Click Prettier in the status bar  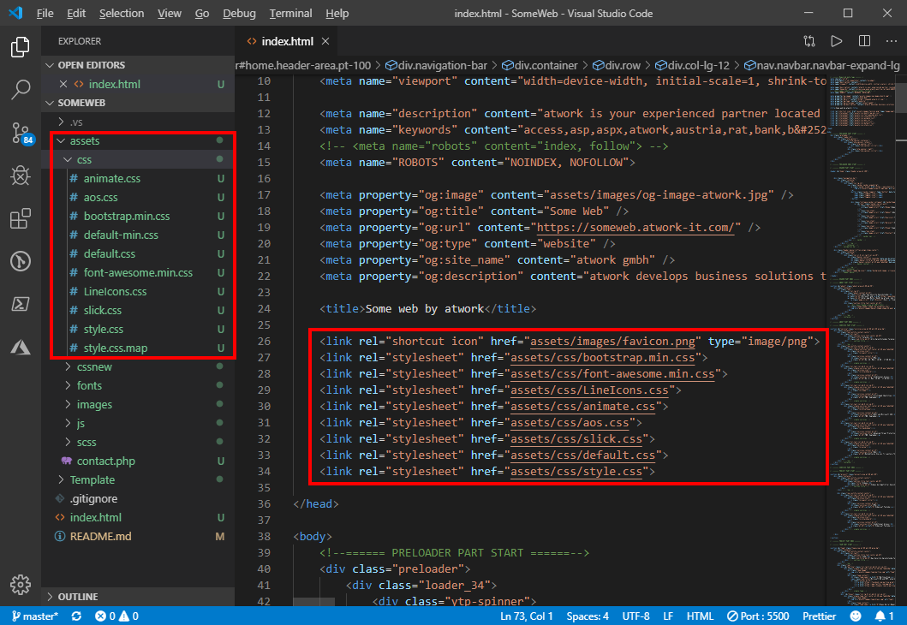tap(819, 615)
